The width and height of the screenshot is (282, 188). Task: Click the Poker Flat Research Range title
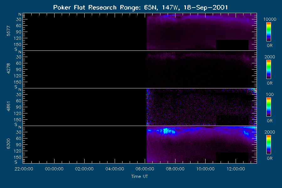[x=140, y=8]
